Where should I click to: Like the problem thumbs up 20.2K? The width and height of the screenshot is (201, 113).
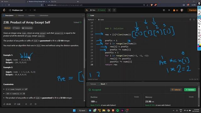pyautogui.click(x=7, y=104)
